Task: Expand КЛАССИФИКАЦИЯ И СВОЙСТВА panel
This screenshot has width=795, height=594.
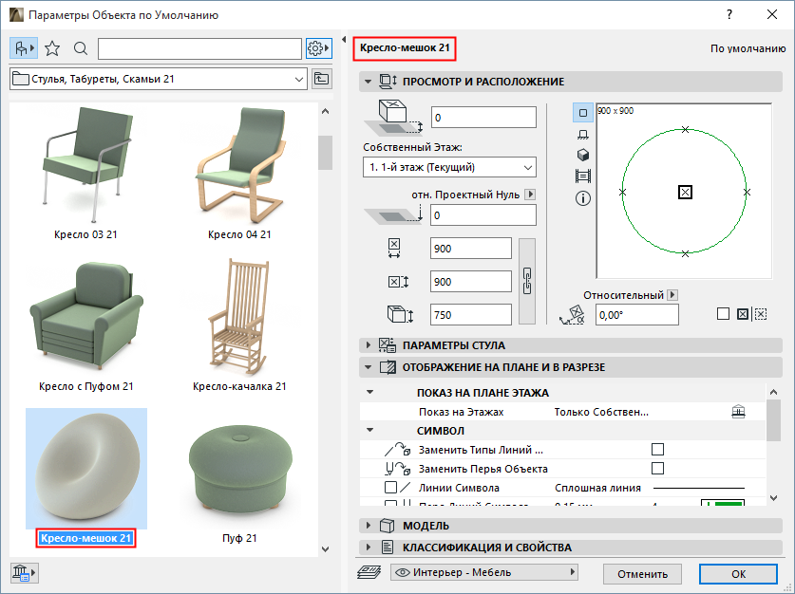Action: [x=369, y=548]
